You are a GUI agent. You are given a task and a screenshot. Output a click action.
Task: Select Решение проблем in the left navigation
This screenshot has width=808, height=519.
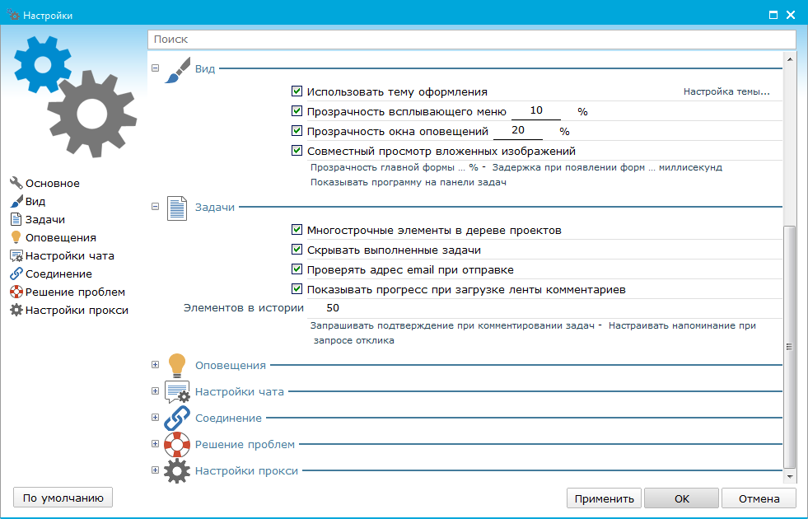[x=75, y=292]
